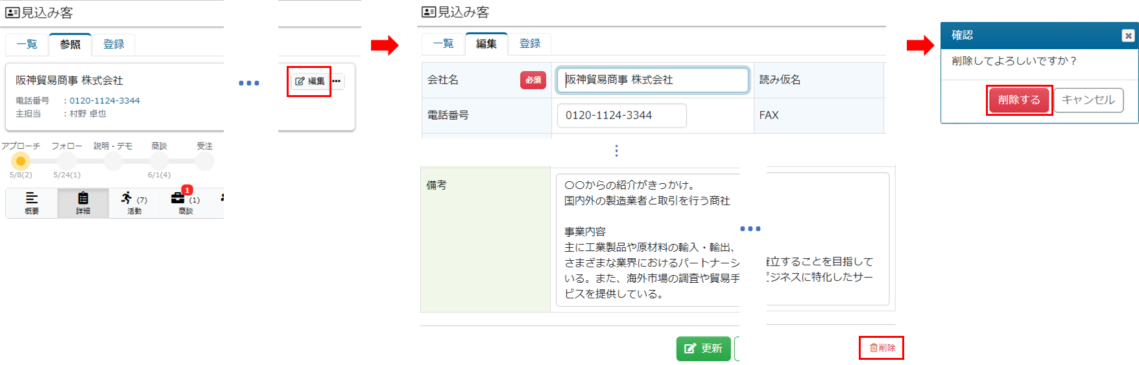The height and width of the screenshot is (365, 1139).
Task: Open the 概要 overview icon tab
Action: click(x=31, y=203)
